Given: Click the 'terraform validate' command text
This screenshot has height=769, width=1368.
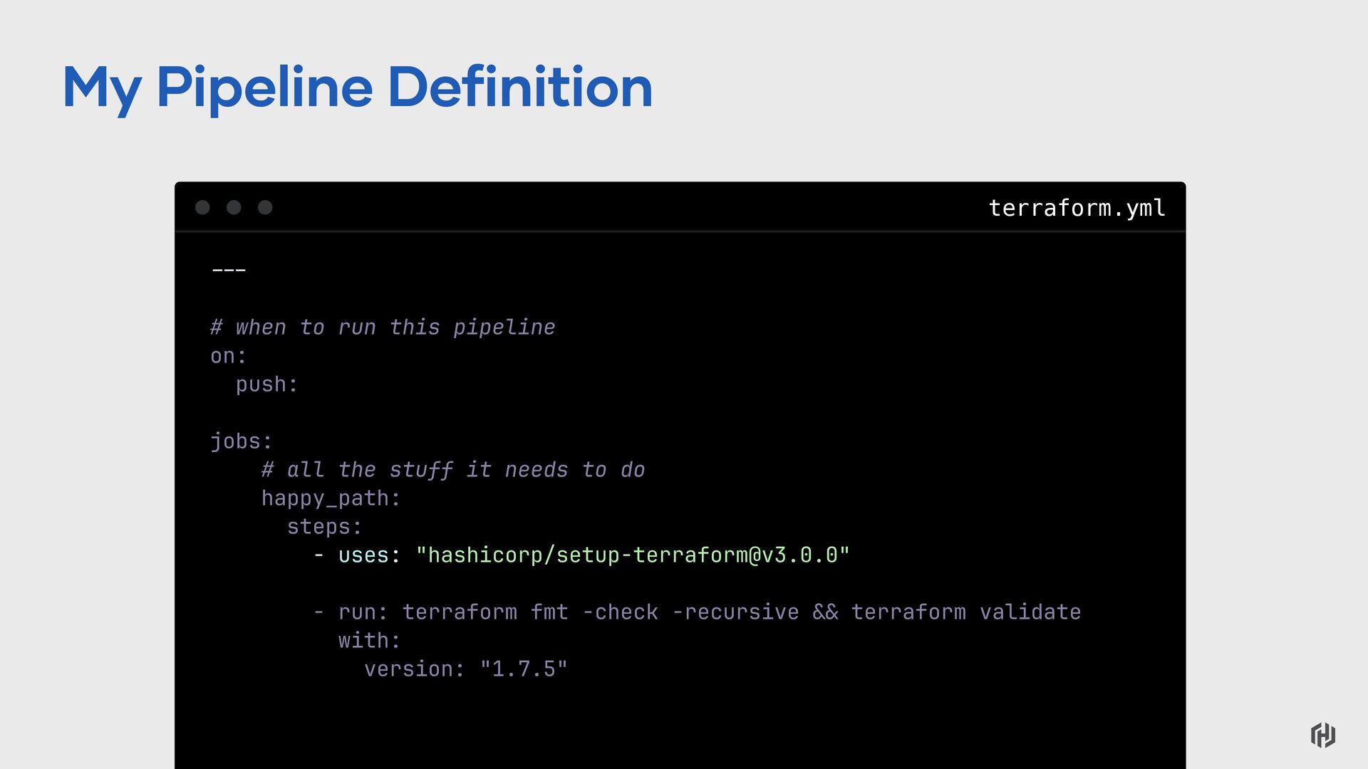Looking at the screenshot, I should coord(966,612).
